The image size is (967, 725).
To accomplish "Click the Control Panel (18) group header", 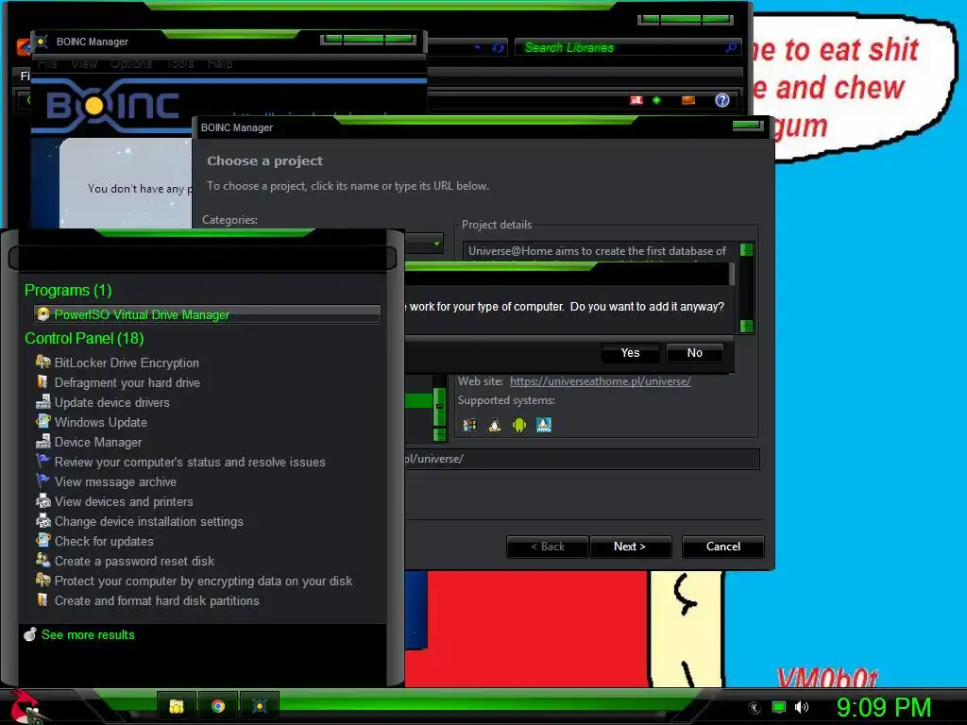I will tap(84, 338).
